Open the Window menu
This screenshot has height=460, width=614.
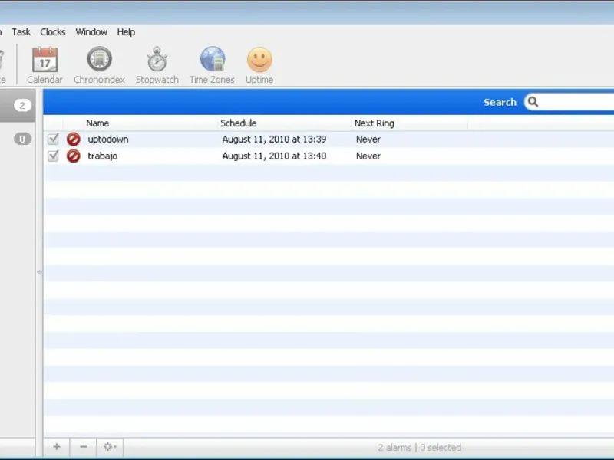pos(91,32)
